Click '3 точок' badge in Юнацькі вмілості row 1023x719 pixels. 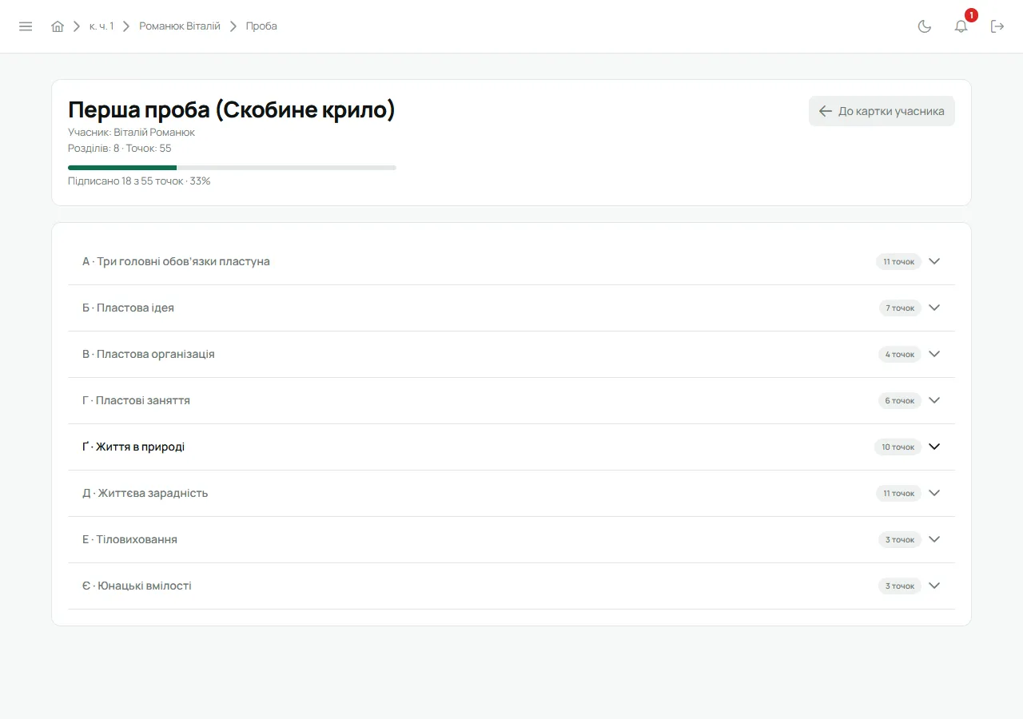(x=900, y=586)
